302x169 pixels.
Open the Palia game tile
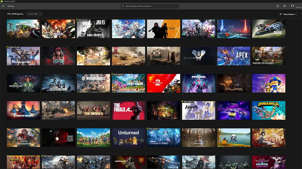(94, 138)
